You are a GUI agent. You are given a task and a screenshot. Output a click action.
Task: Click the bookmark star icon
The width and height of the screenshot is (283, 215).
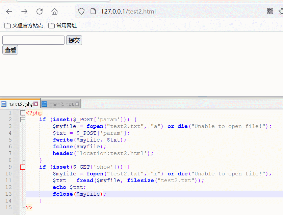click(x=281, y=12)
